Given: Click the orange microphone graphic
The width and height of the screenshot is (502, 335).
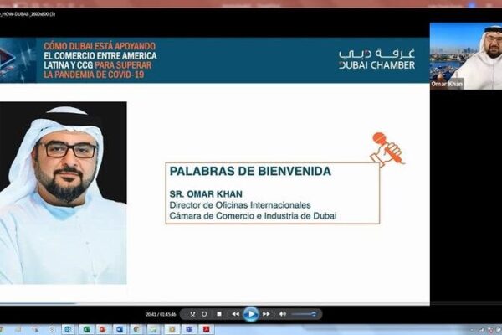Looking at the screenshot, I should pyautogui.click(x=387, y=149).
